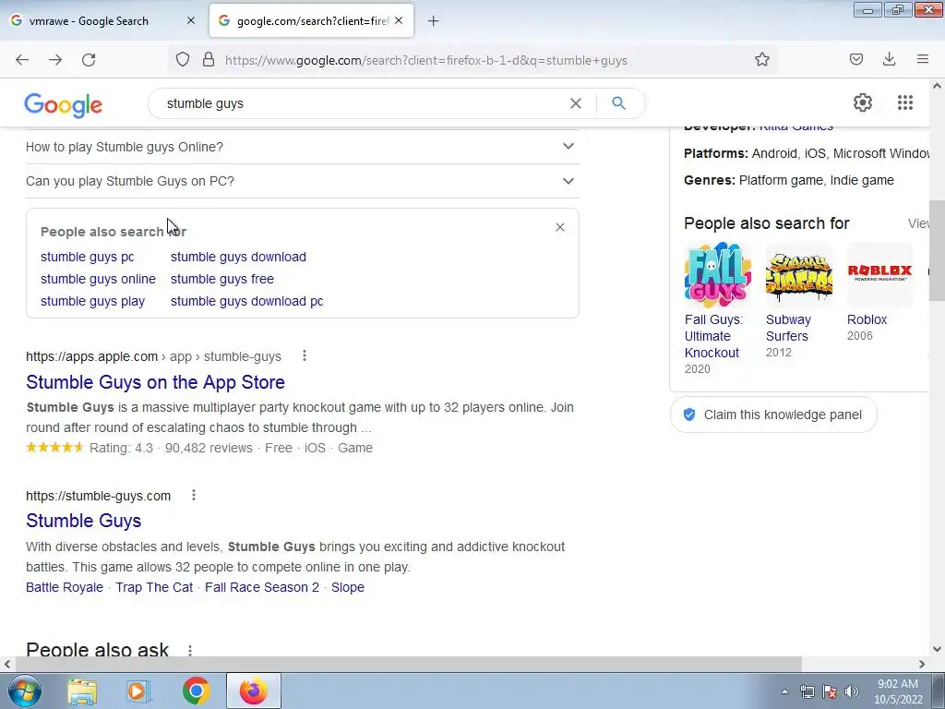Go back using the browser back arrow
This screenshot has height=709, width=945.
pyautogui.click(x=22, y=60)
